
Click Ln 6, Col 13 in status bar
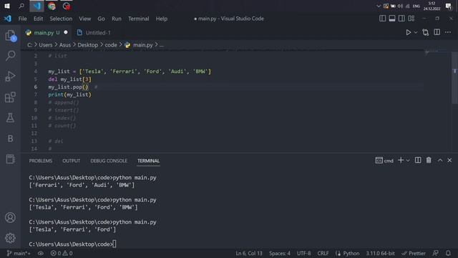(249, 253)
